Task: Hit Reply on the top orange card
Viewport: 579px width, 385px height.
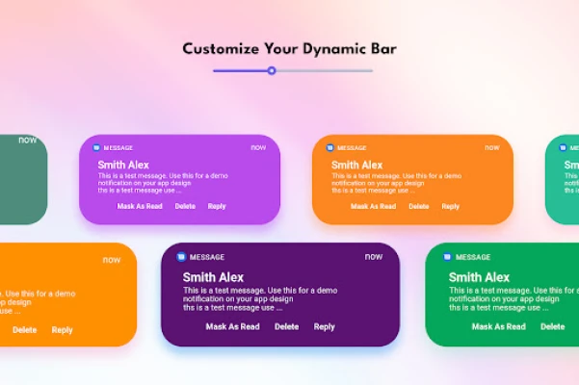Action: tap(450, 206)
